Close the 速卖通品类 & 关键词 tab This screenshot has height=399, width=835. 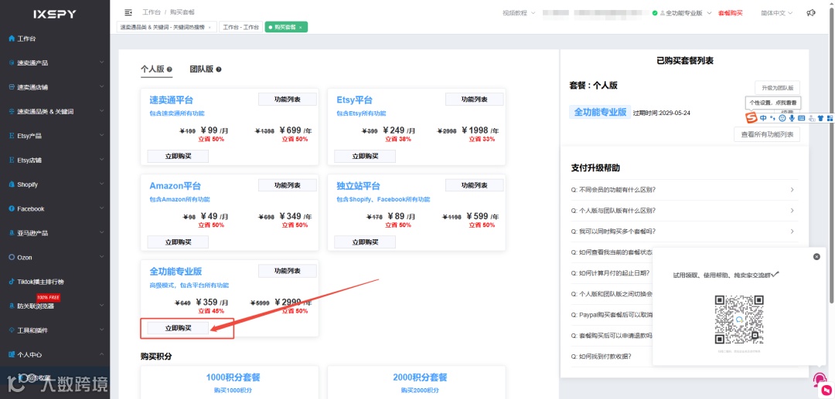(x=210, y=27)
